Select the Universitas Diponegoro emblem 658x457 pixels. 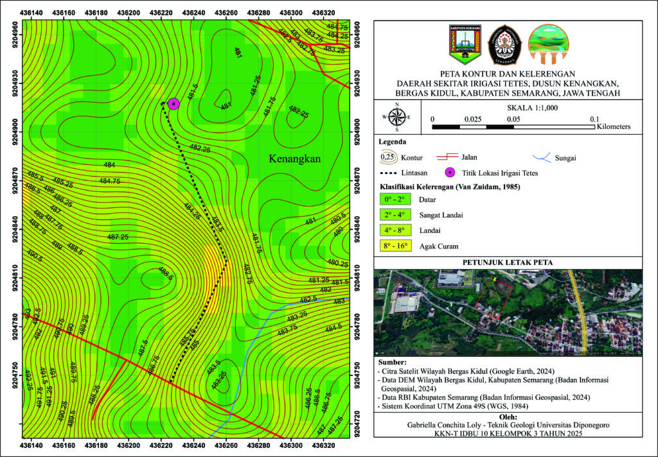(504, 44)
